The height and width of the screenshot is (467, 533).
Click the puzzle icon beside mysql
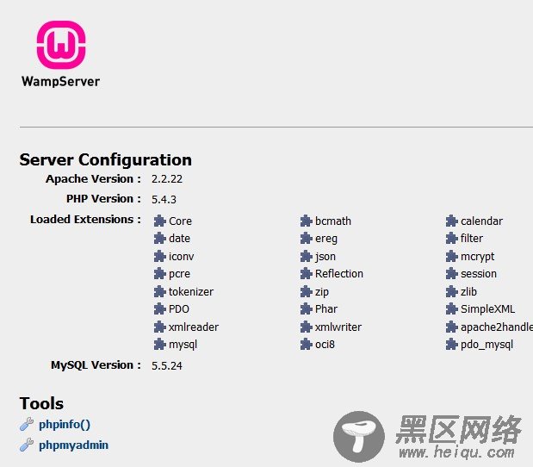(159, 344)
